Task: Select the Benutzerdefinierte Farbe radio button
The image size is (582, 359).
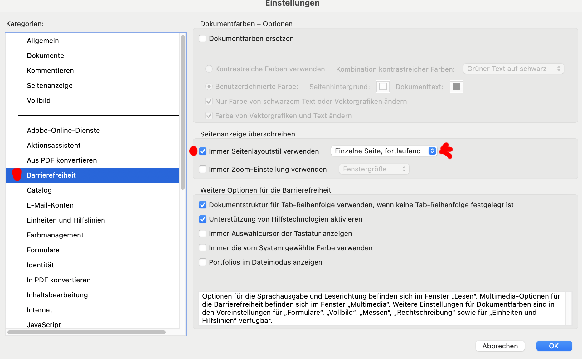Action: pos(209,86)
